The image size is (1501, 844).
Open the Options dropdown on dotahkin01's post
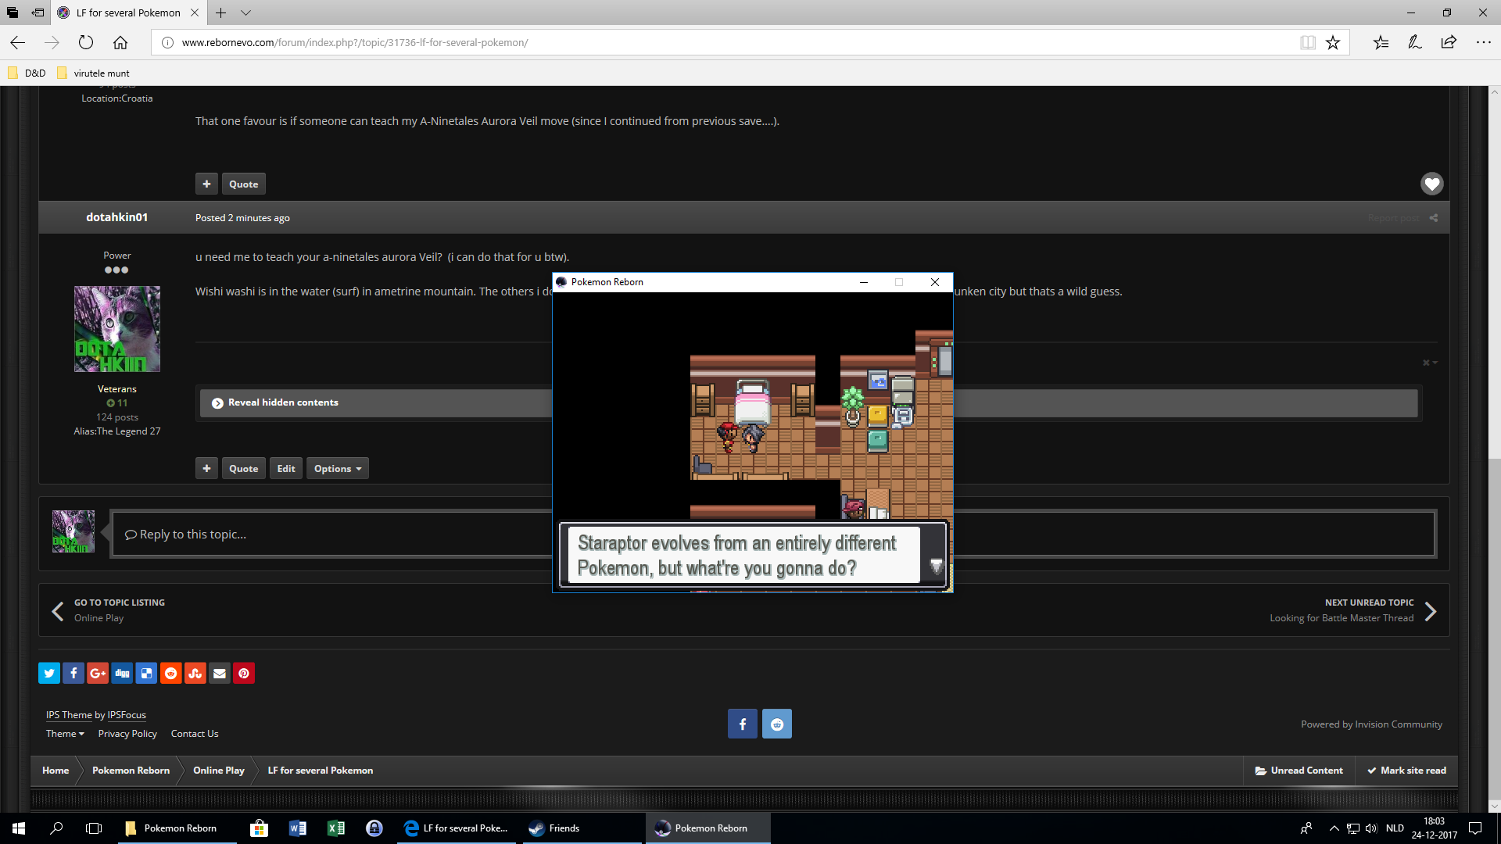(x=338, y=468)
